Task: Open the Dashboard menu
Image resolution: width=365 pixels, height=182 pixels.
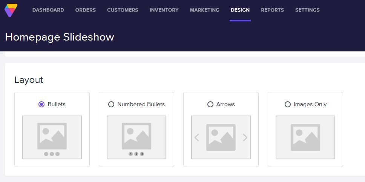Action: [x=48, y=10]
